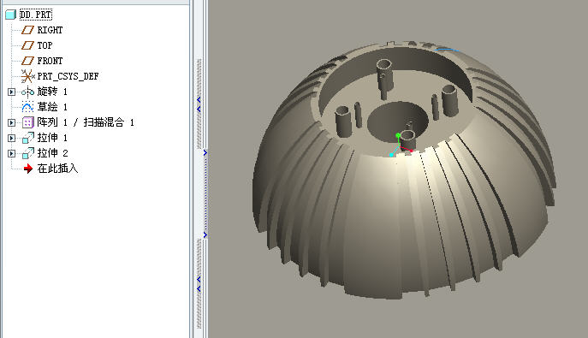The height and width of the screenshot is (338, 588).
Task: Select the 拉伸 2 feature label
Action: 52,153
